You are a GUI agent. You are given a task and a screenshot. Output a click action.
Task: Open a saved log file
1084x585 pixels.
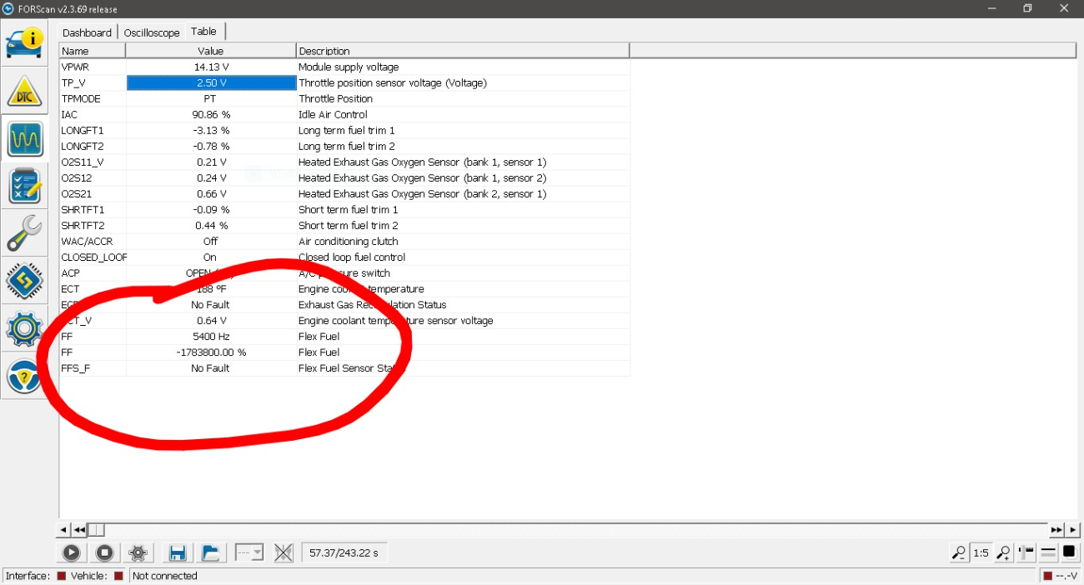210,552
